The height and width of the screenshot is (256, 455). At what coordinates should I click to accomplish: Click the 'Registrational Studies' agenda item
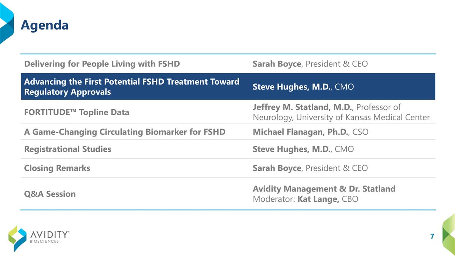tap(68, 149)
